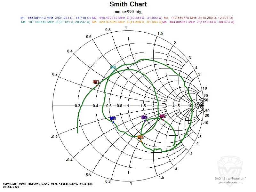Click the M3 marker on the curve
This screenshot has width=256, height=192.
point(96,83)
